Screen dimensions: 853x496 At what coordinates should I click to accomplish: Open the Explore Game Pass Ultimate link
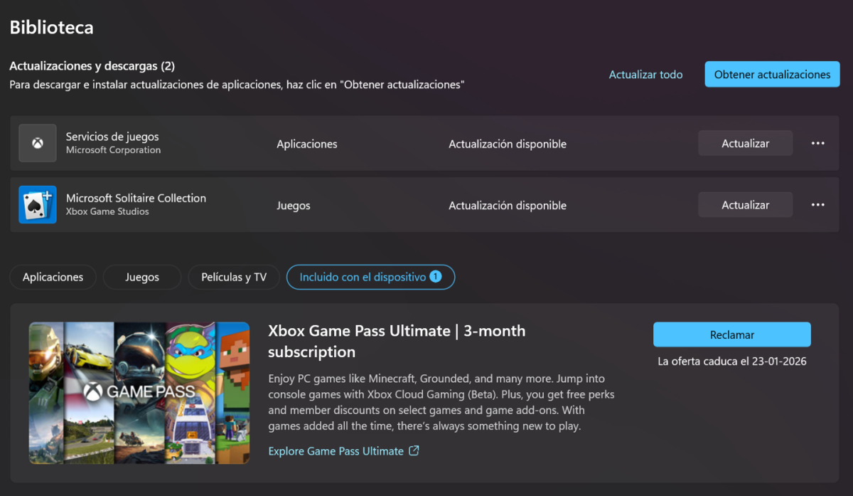click(336, 451)
